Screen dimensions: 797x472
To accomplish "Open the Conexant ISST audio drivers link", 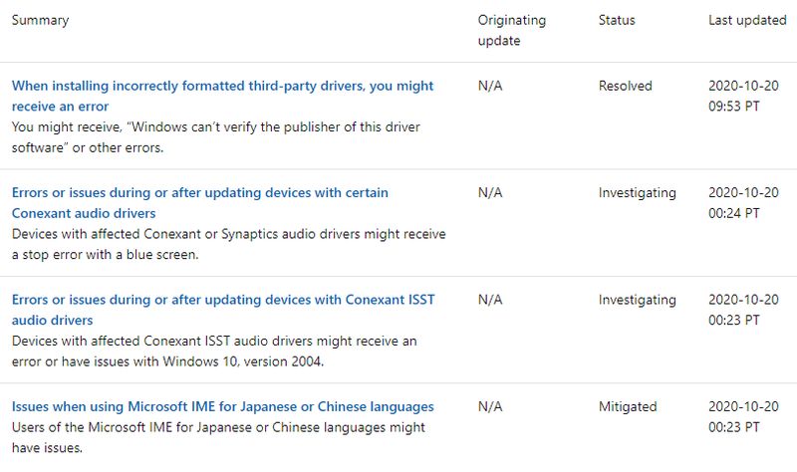I will click(223, 310).
